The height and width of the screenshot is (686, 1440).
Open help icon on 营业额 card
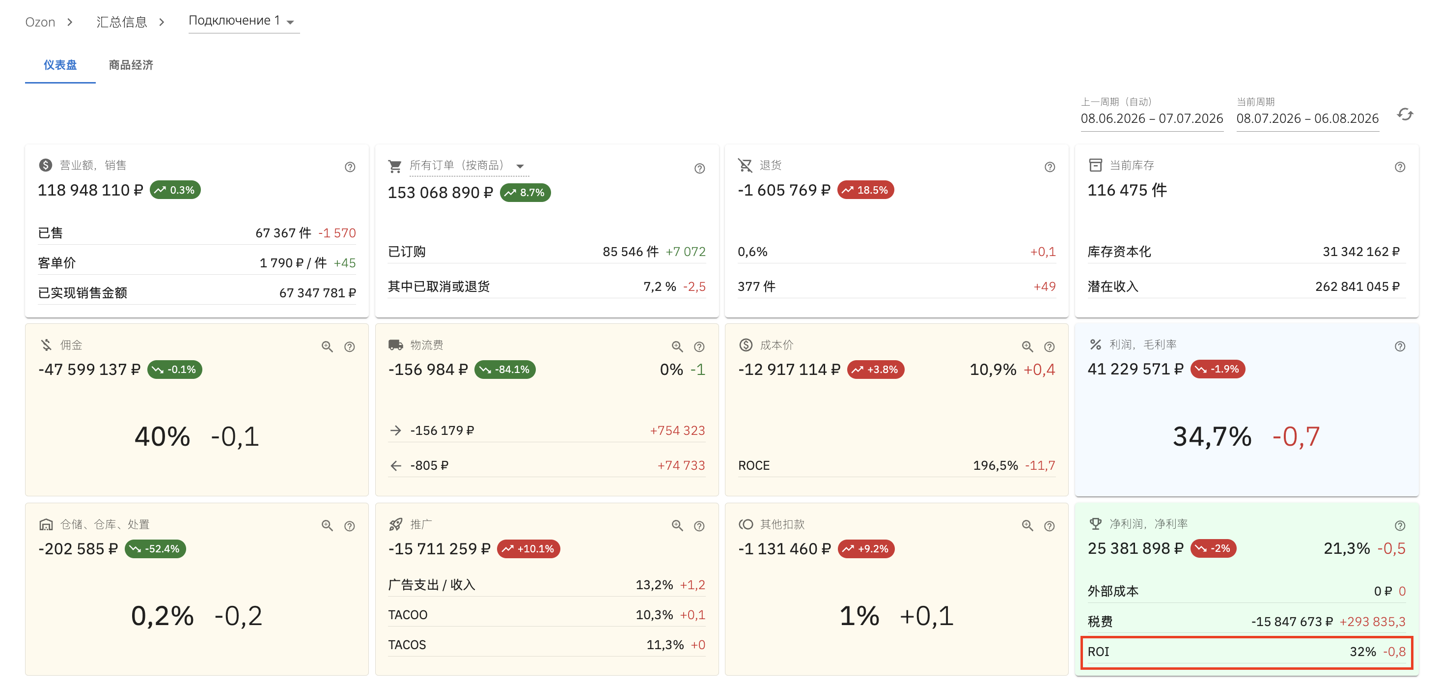click(x=350, y=167)
